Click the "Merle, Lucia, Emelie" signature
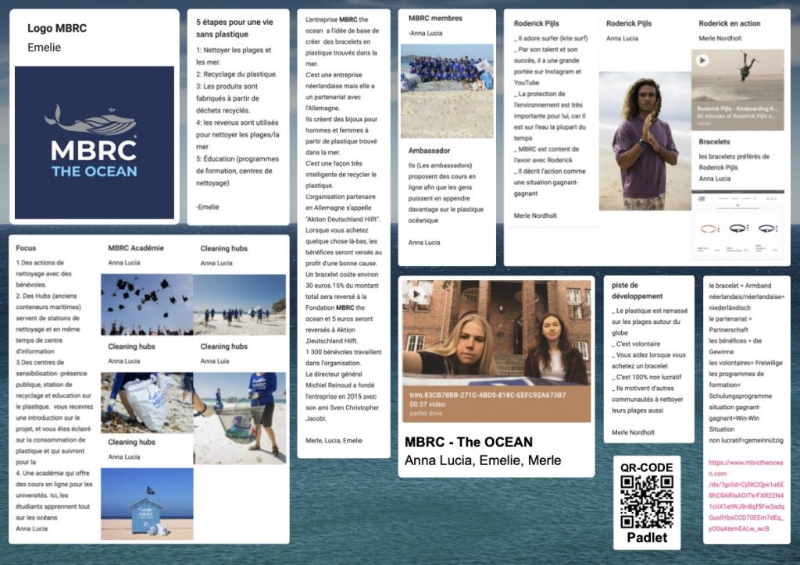Screen dimensions: 800x565 (x=334, y=441)
